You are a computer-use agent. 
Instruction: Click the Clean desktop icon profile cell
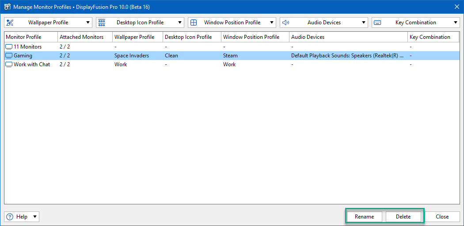pos(171,56)
